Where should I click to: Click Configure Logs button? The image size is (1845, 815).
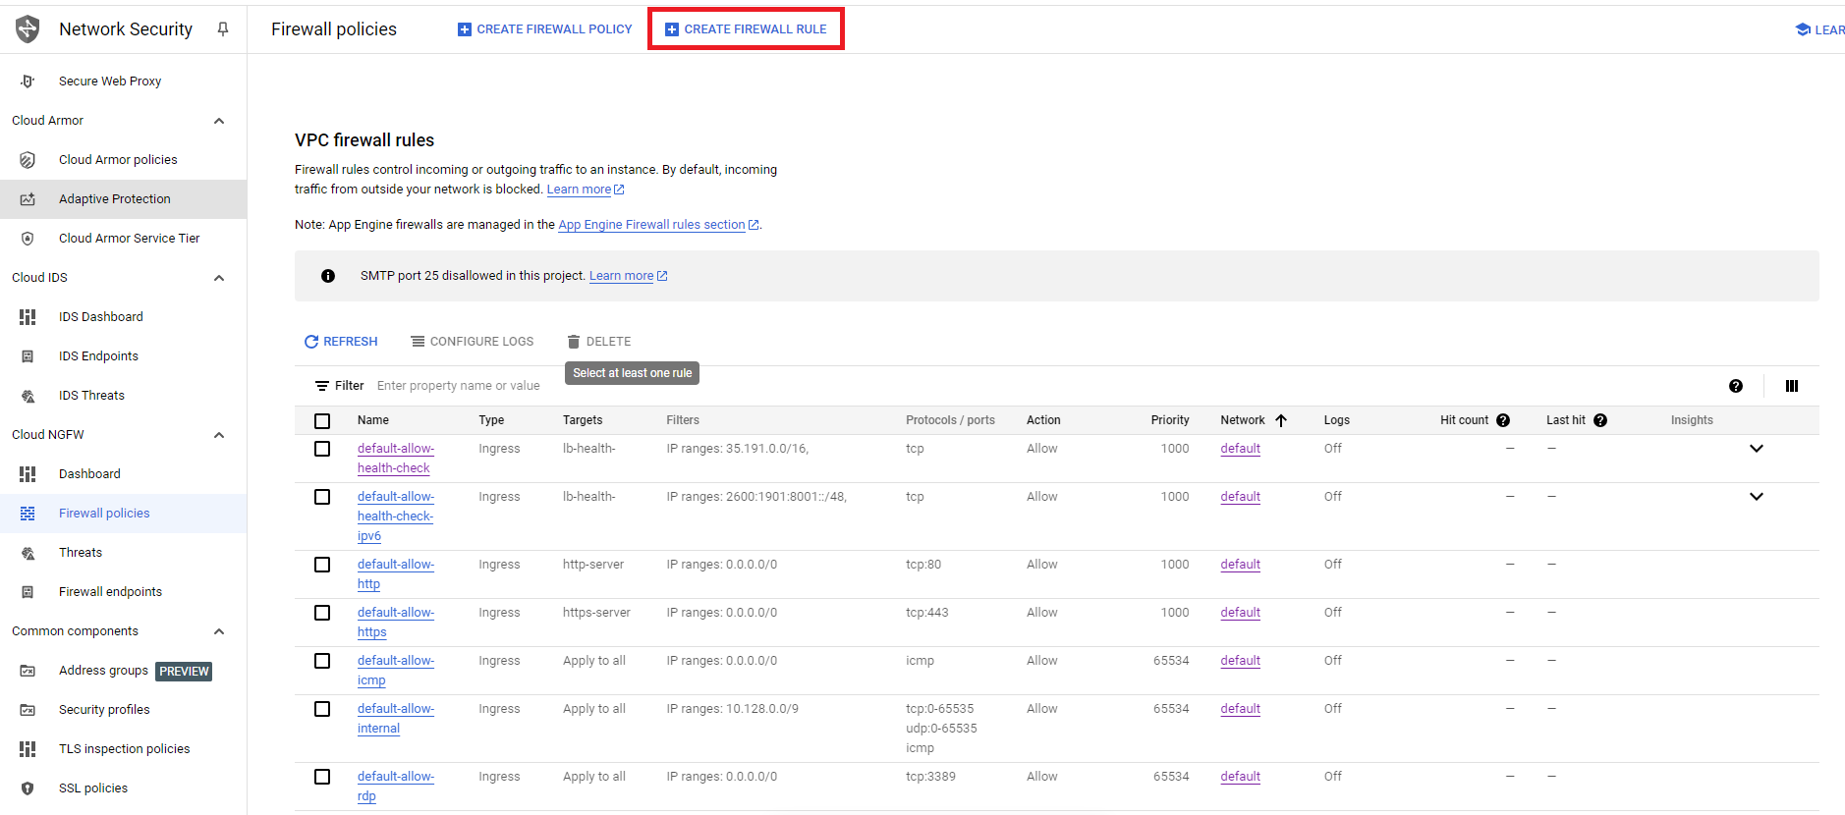(x=473, y=342)
